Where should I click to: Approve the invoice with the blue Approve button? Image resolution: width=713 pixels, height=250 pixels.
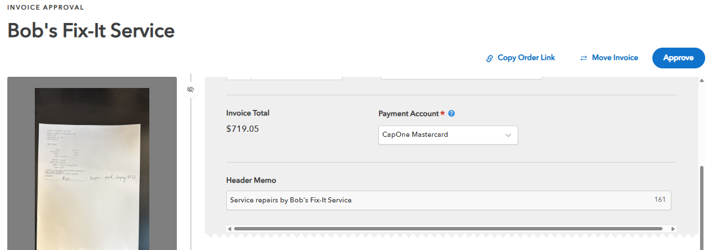pos(678,58)
